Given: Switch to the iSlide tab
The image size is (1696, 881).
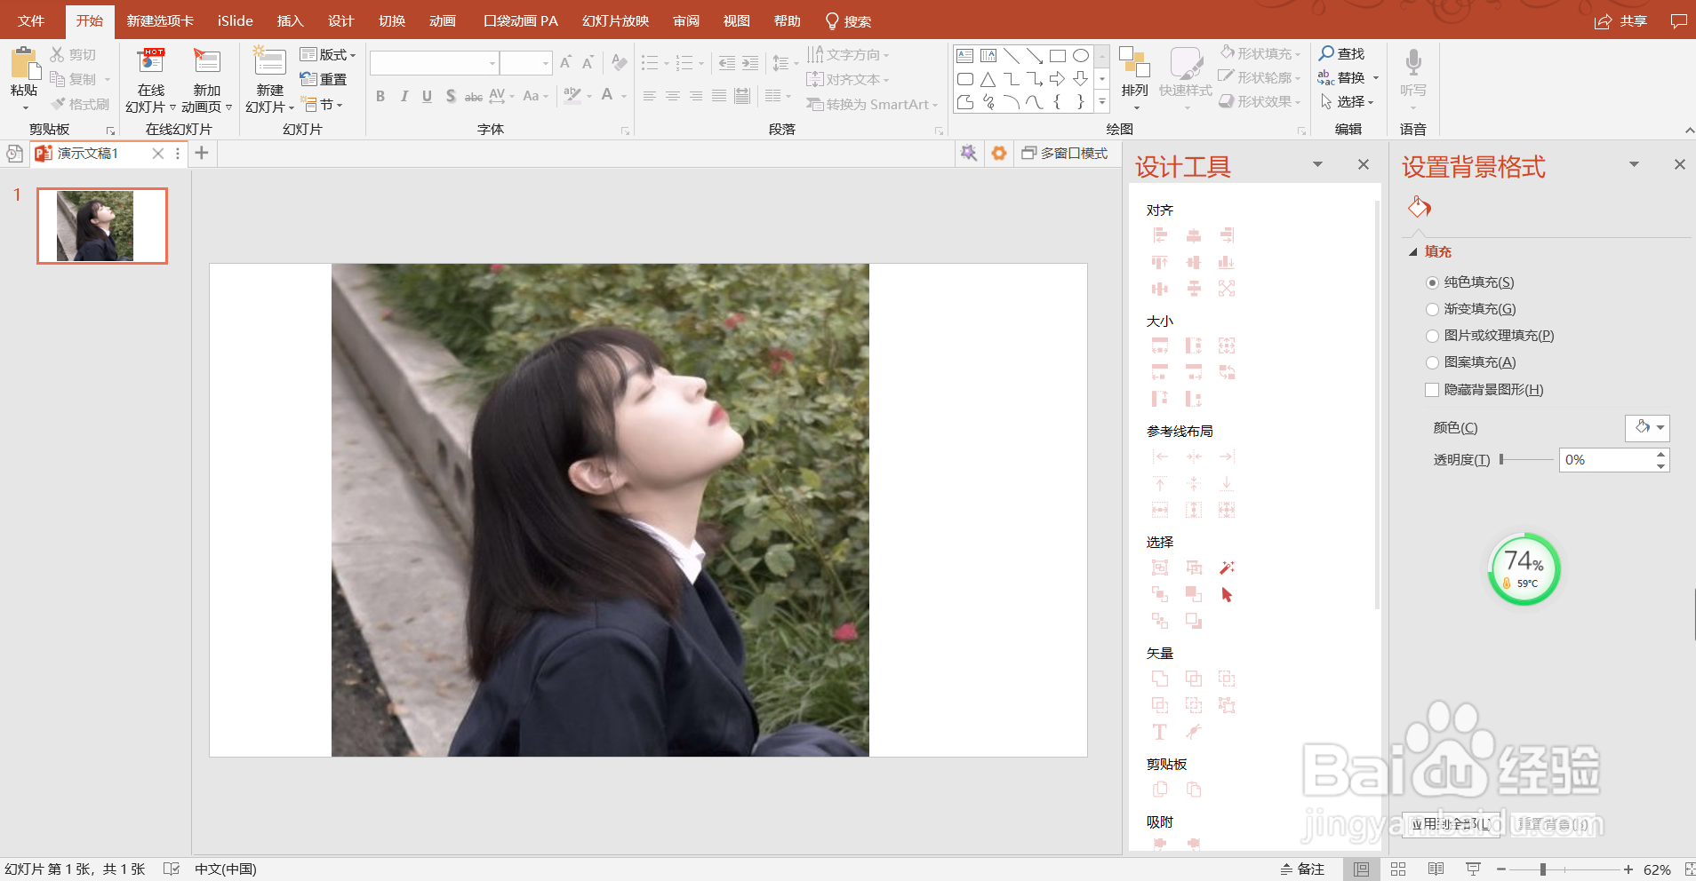Looking at the screenshot, I should (236, 21).
